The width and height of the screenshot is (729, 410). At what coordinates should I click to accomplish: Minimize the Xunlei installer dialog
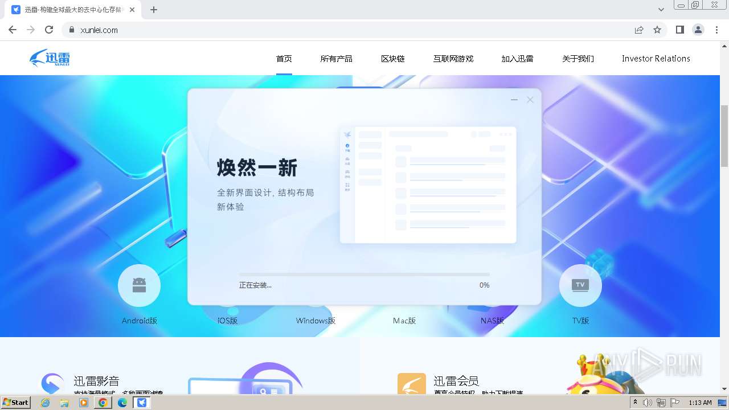[514, 100]
